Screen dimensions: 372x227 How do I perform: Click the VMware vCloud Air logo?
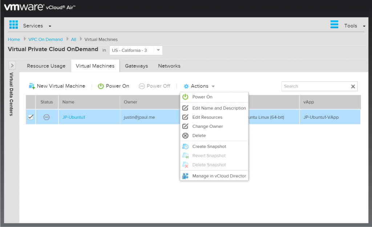[40, 7]
